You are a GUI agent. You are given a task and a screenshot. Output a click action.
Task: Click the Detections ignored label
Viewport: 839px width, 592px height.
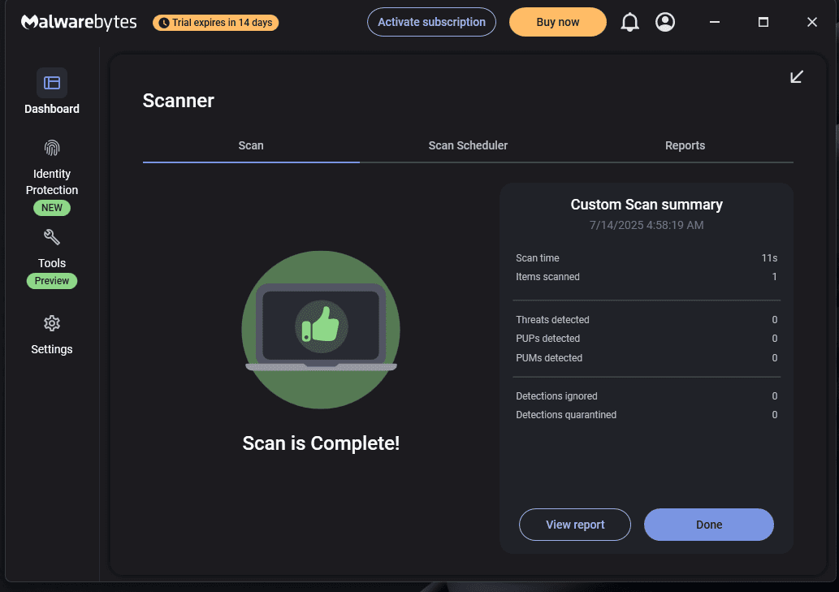click(556, 396)
